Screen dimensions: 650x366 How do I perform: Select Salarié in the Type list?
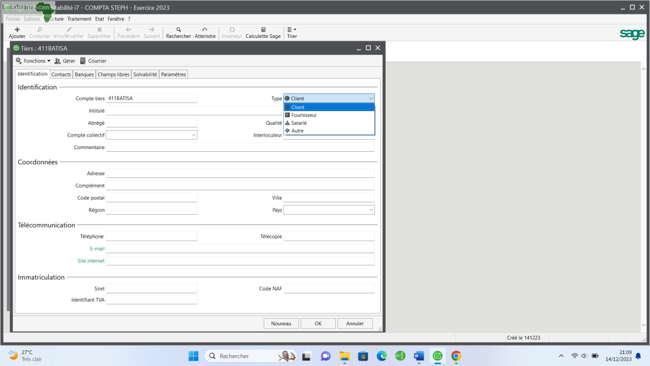click(x=329, y=123)
